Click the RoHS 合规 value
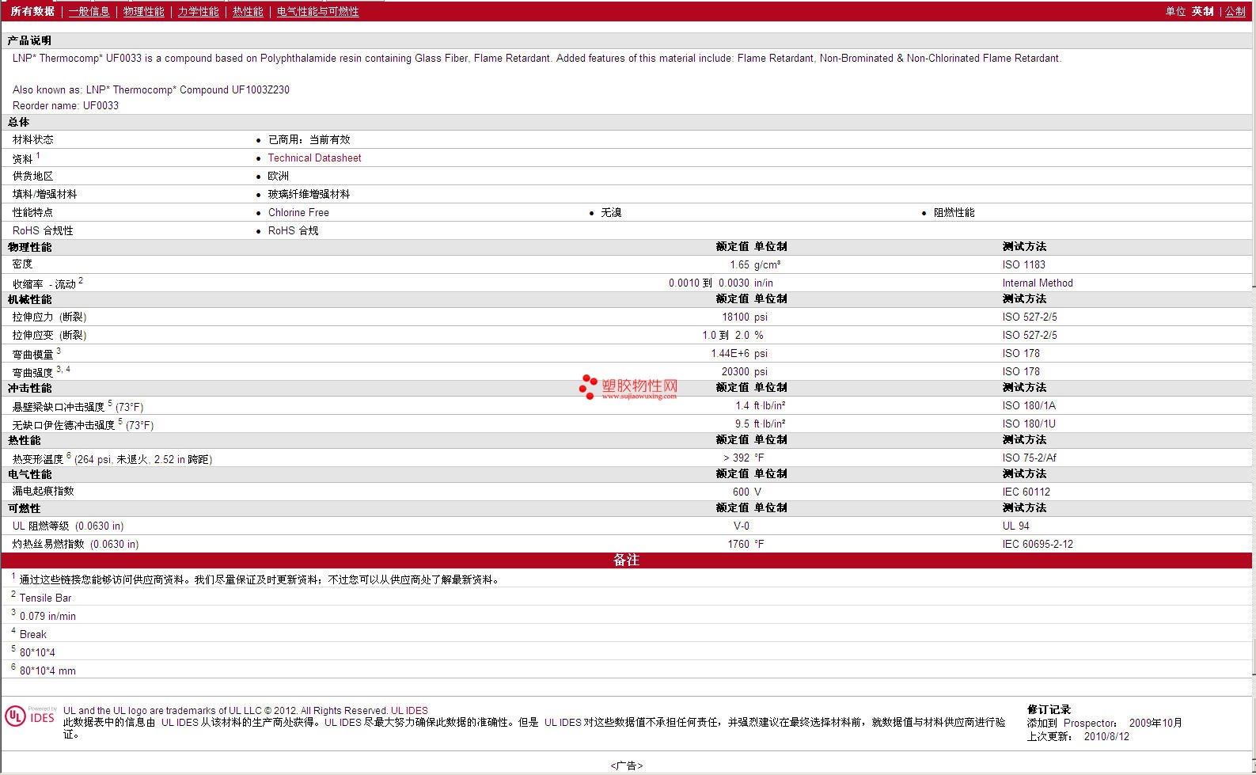Image resolution: width=1256 pixels, height=775 pixels. [293, 230]
